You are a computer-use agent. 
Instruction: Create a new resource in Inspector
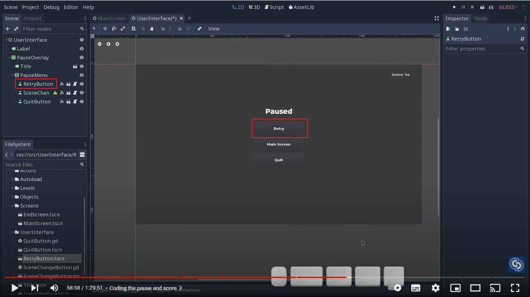coord(448,29)
